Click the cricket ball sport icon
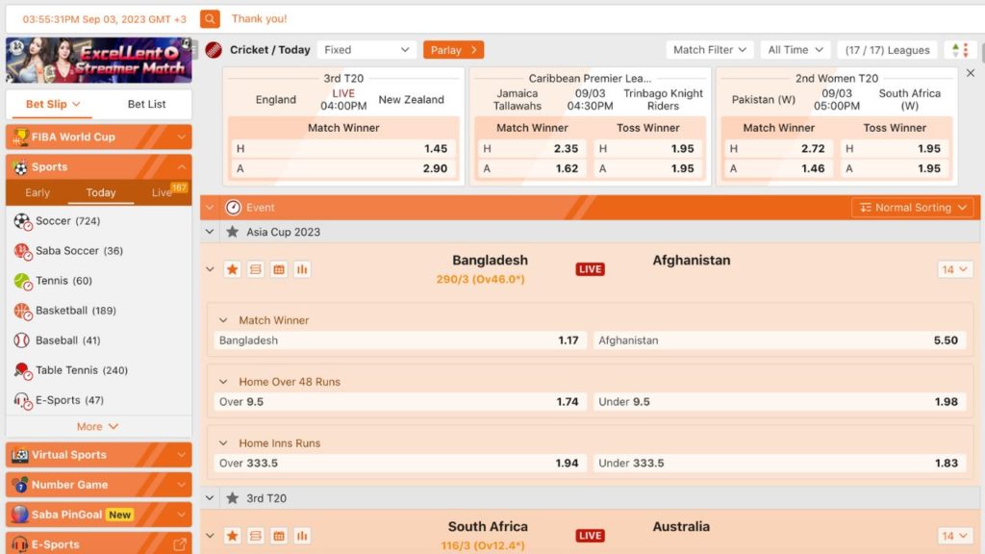985x554 pixels. [214, 50]
